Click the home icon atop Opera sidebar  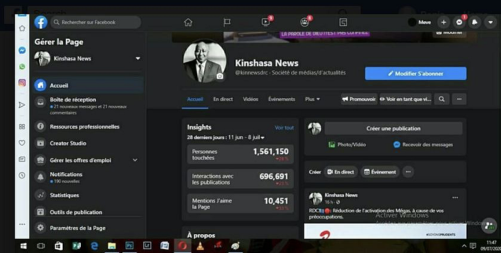pyautogui.click(x=22, y=28)
